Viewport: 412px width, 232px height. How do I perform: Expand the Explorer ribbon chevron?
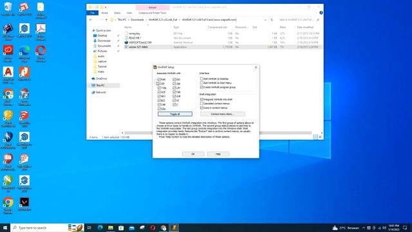(316, 13)
